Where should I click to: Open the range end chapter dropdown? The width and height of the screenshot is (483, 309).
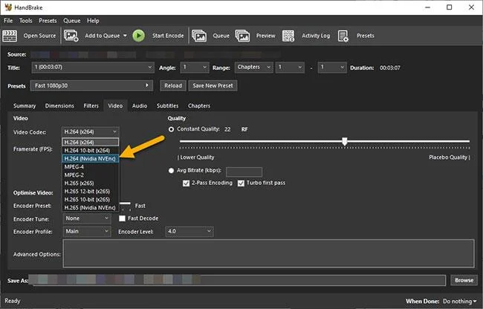click(331, 68)
